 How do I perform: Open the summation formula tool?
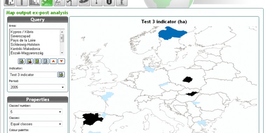click(x=59, y=3)
